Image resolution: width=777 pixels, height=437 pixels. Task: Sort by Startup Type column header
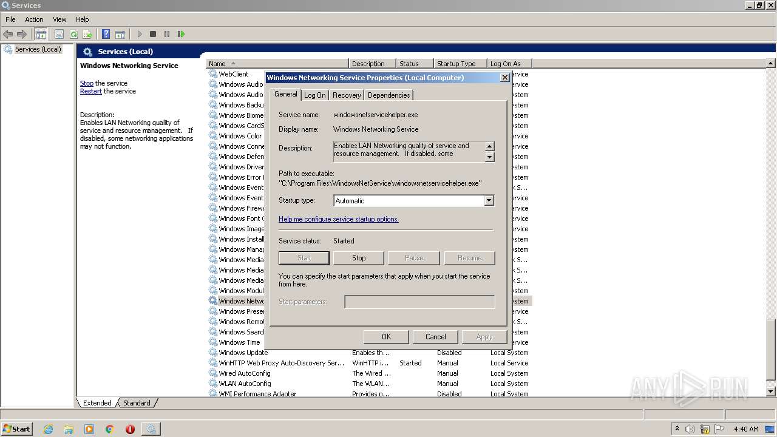pyautogui.click(x=461, y=63)
